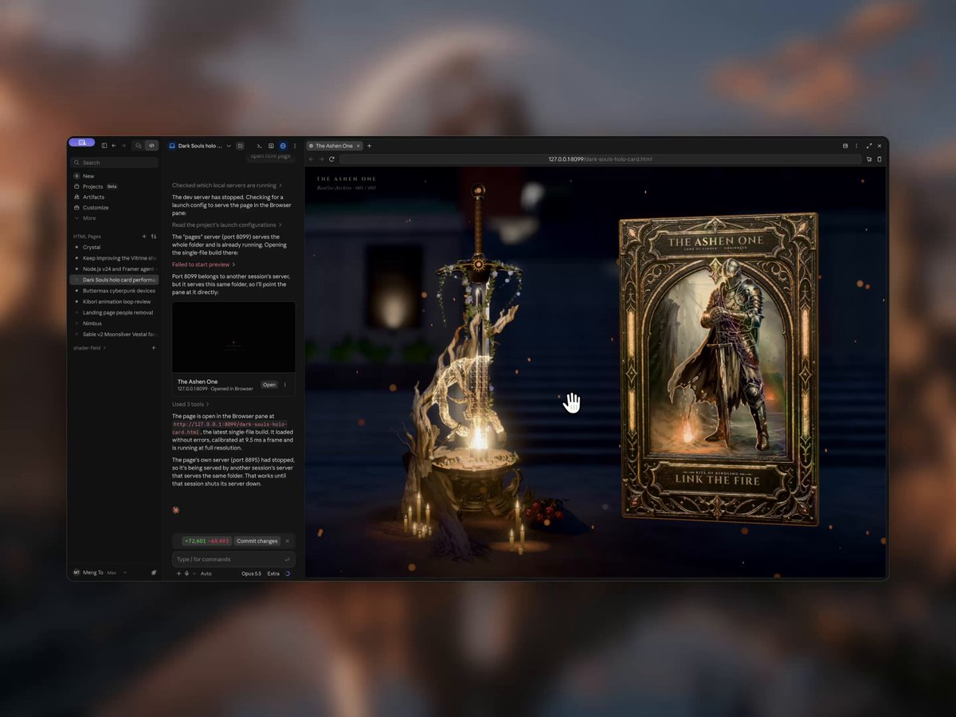Select The Ashen One browser tab
Viewport: 956px width, 717px height.
coord(334,146)
